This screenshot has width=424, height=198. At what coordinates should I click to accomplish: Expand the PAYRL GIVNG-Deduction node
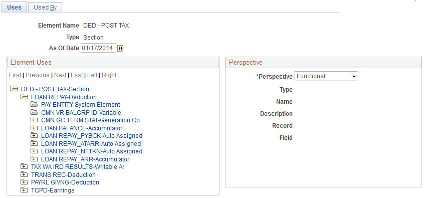24,182
